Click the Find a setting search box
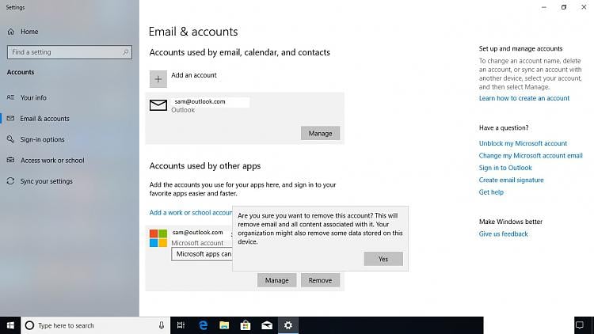 [x=70, y=52]
